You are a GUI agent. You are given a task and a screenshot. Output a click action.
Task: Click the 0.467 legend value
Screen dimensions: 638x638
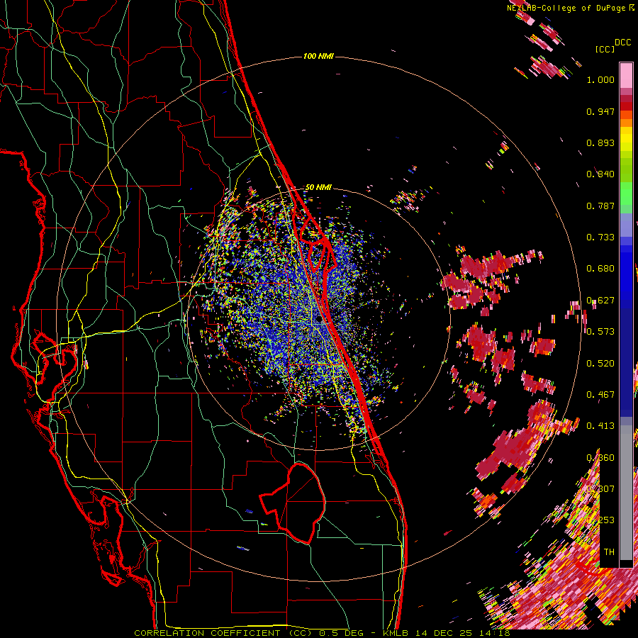(x=600, y=395)
